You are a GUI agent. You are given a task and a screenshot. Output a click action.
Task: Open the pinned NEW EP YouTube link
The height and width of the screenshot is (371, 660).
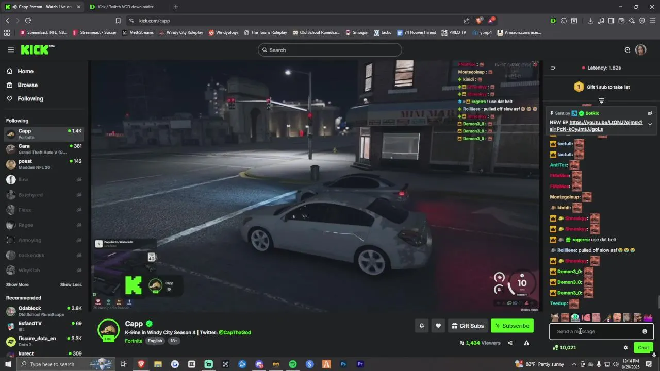(x=596, y=126)
